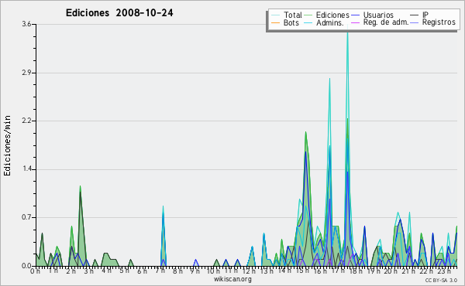Select the 'Admins.' legend label
Screen dimensions: 465x286
330,22
